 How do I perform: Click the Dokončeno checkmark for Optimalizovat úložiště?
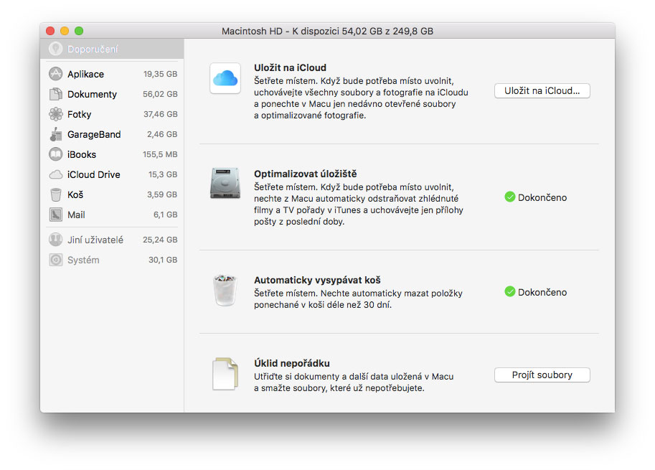tap(509, 197)
